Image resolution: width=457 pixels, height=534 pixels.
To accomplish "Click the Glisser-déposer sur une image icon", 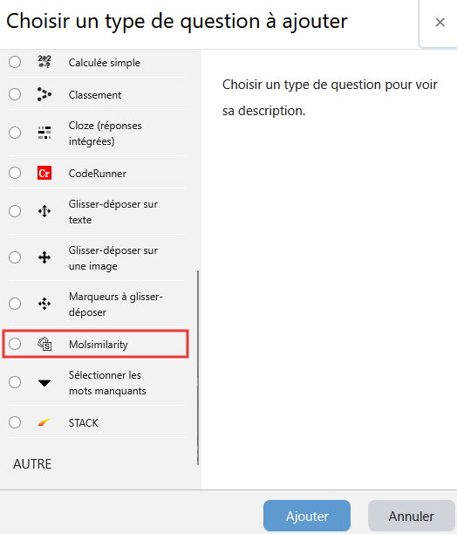I will 44,257.
